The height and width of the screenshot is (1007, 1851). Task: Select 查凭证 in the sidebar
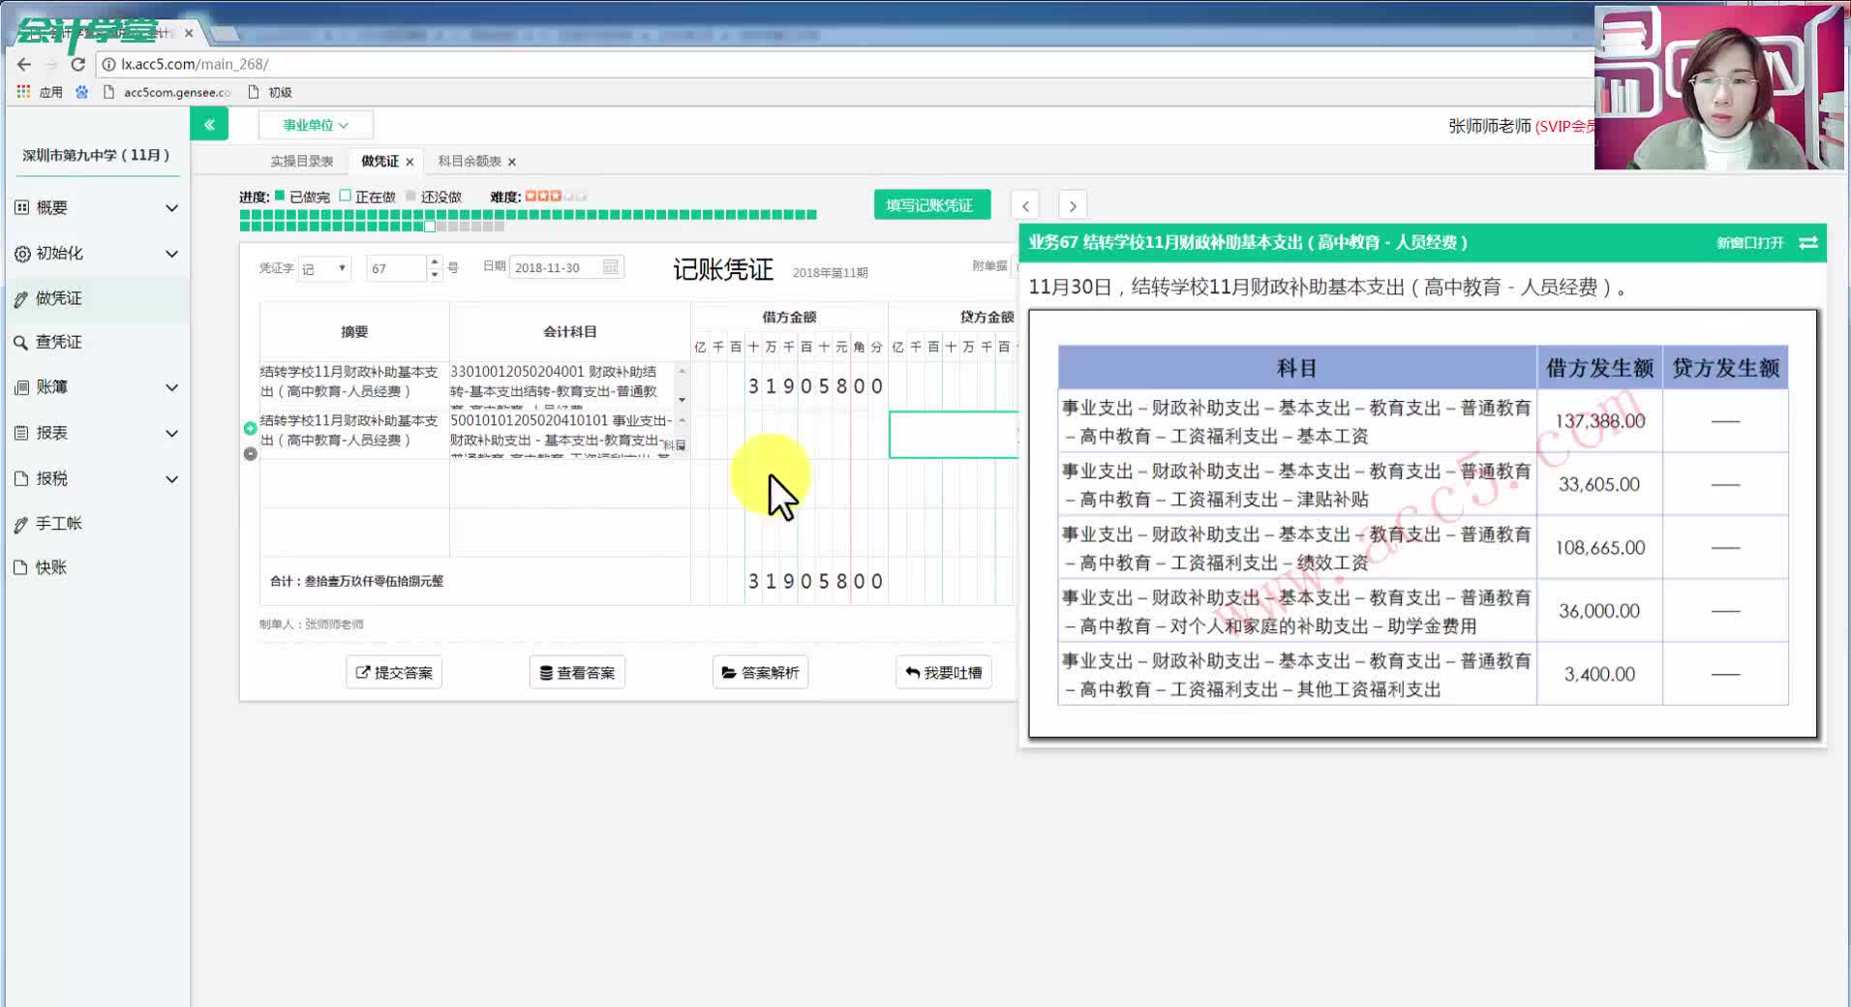click(96, 342)
